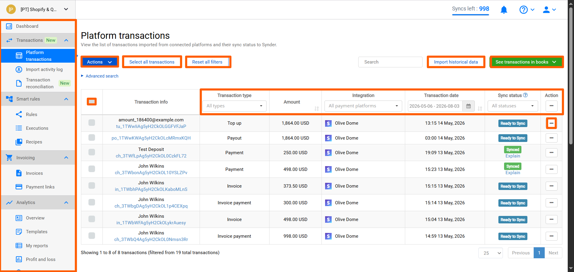Click Select all transactions button
The height and width of the screenshot is (272, 574).
pyautogui.click(x=152, y=62)
